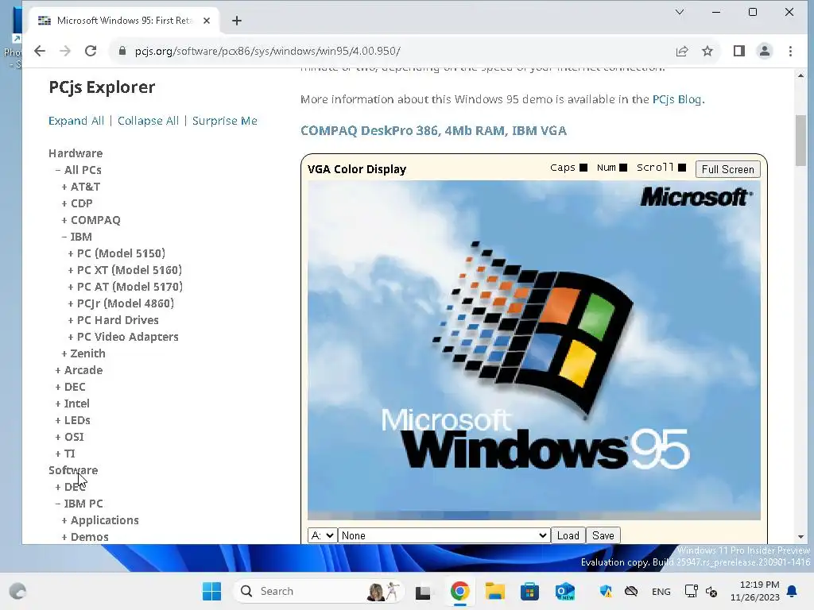Open the tab search chevron
The height and width of the screenshot is (610, 814).
click(680, 12)
